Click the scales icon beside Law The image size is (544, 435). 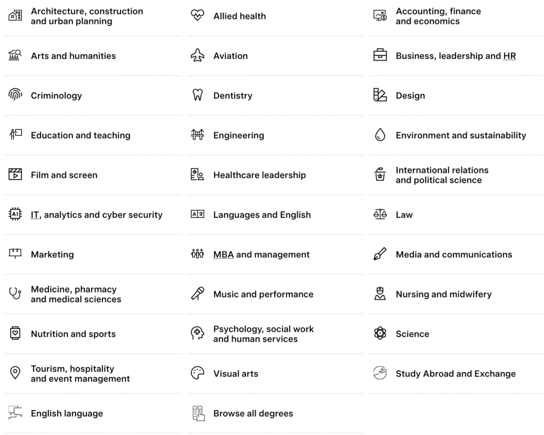coord(380,215)
